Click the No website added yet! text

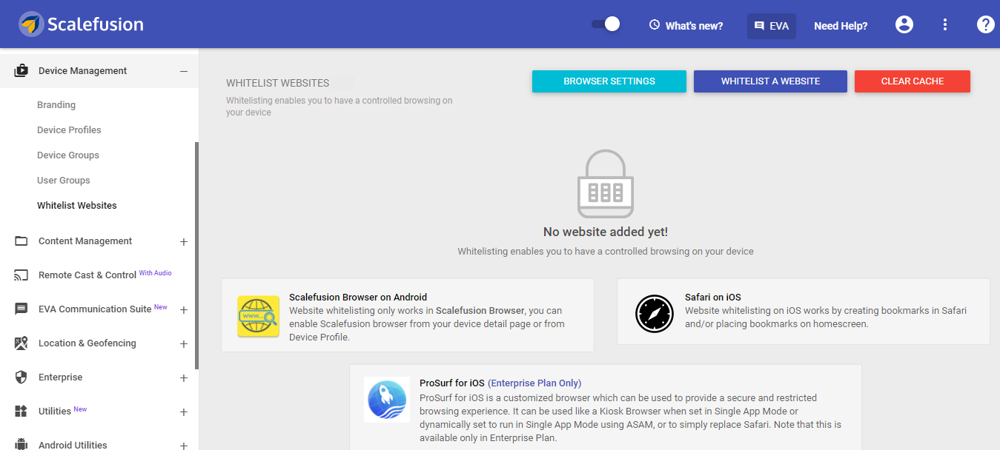(x=606, y=232)
